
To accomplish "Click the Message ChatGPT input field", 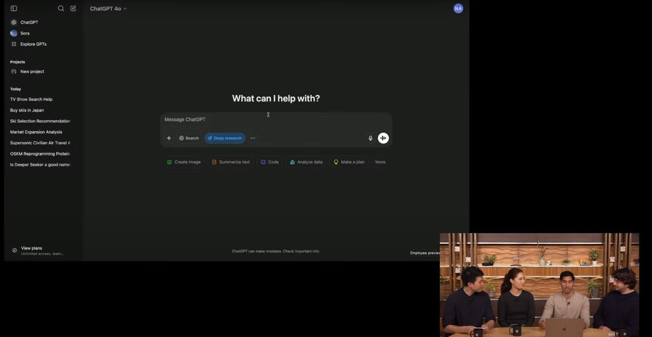I will 276,120.
